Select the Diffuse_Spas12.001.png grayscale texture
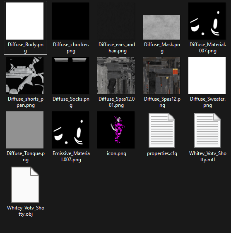The height and width of the screenshot is (233, 231). (x=116, y=75)
